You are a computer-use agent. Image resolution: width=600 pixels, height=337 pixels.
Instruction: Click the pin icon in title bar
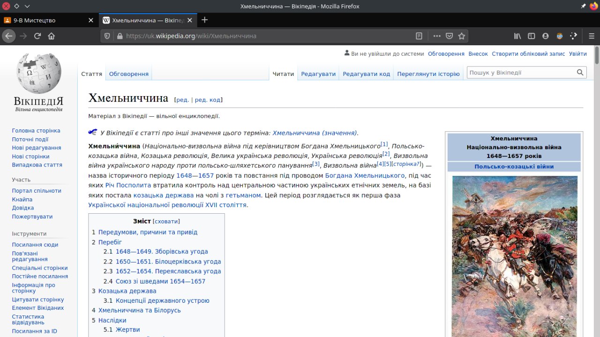click(583, 6)
